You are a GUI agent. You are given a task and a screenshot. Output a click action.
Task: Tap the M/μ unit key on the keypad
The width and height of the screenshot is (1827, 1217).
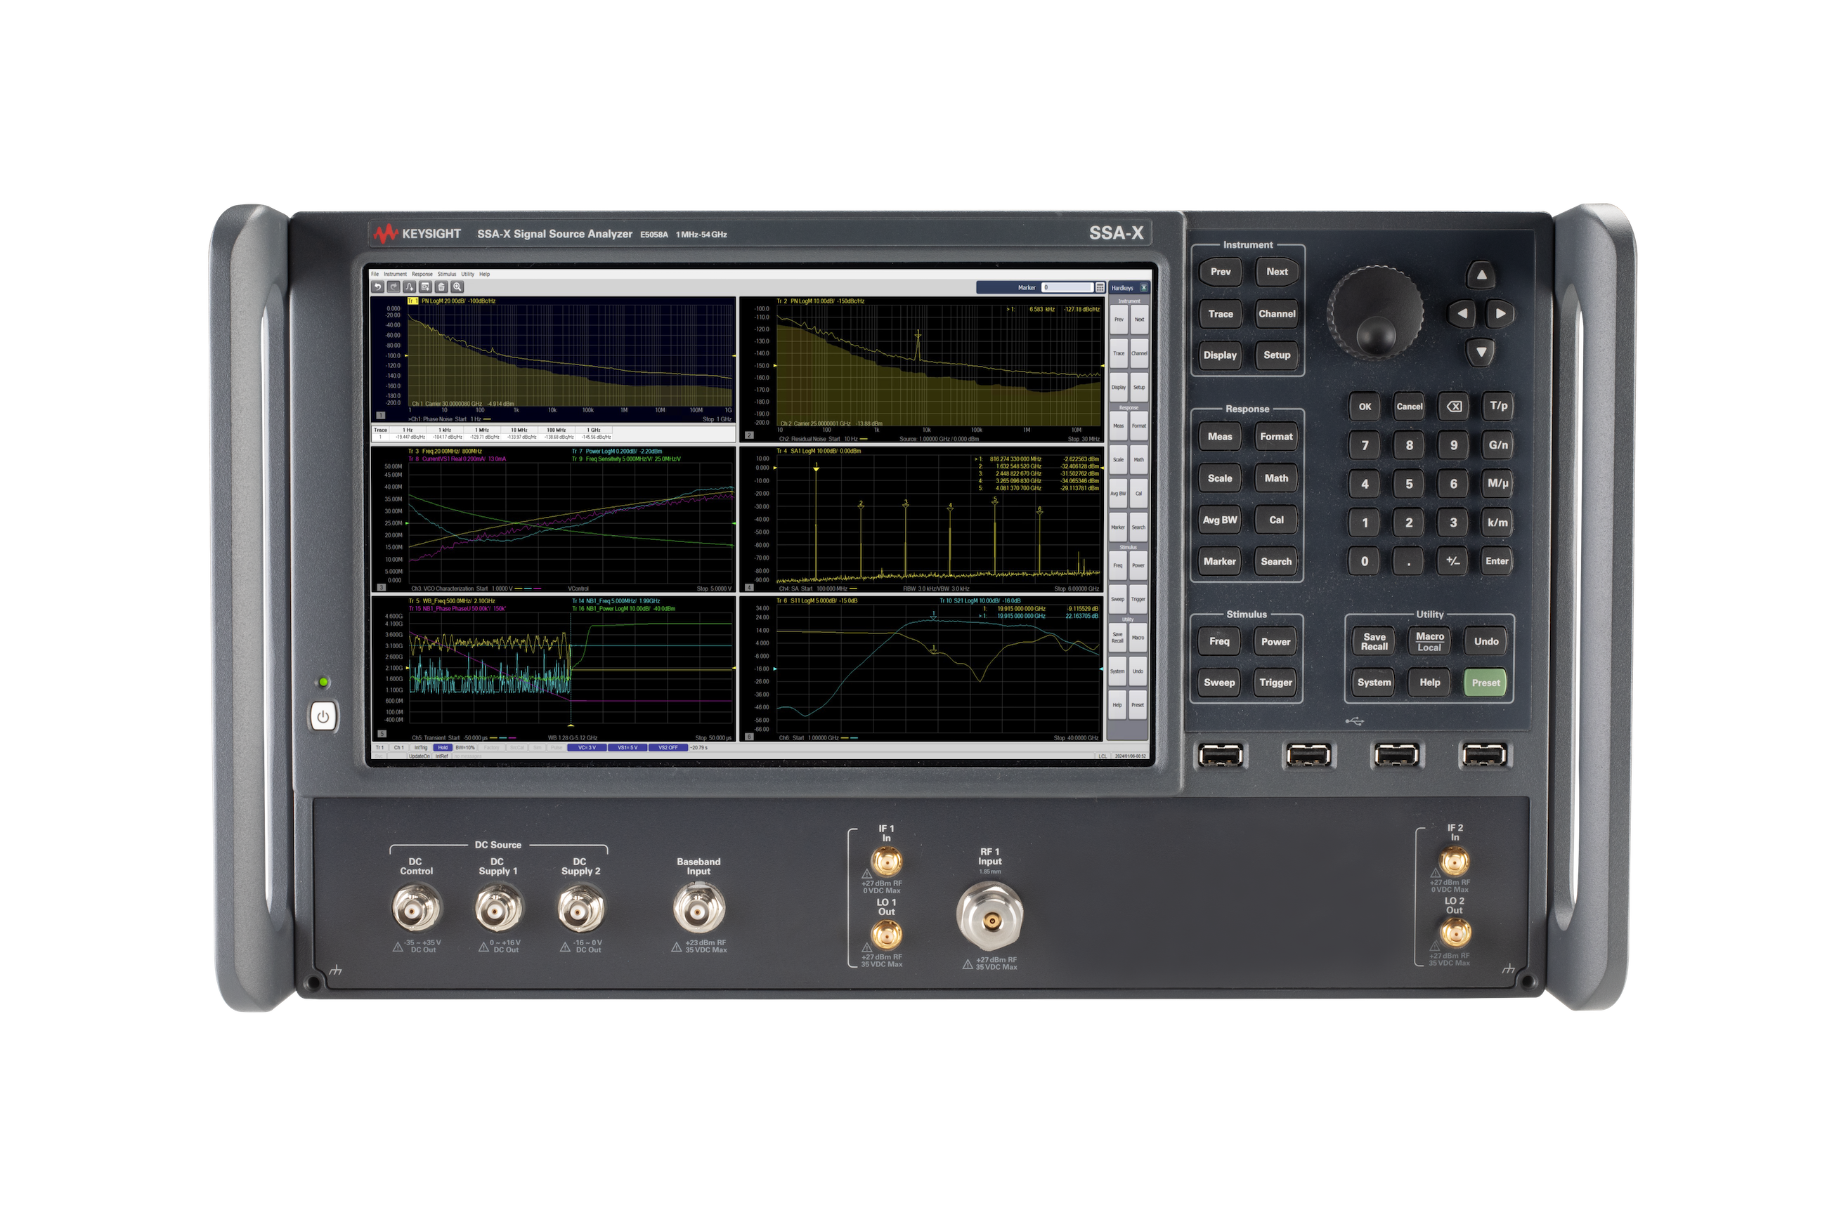tap(1497, 484)
